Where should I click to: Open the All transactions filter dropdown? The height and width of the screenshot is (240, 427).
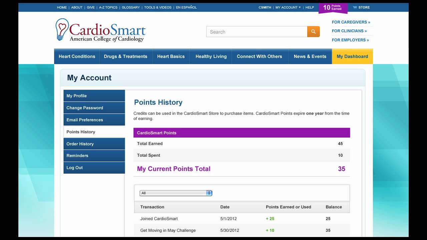176,193
